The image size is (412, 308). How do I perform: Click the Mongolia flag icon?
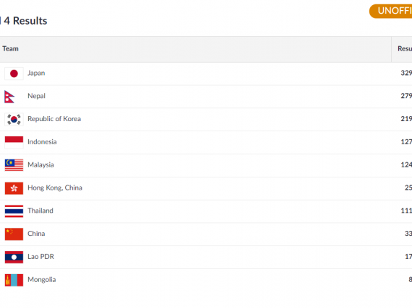pyautogui.click(x=14, y=280)
